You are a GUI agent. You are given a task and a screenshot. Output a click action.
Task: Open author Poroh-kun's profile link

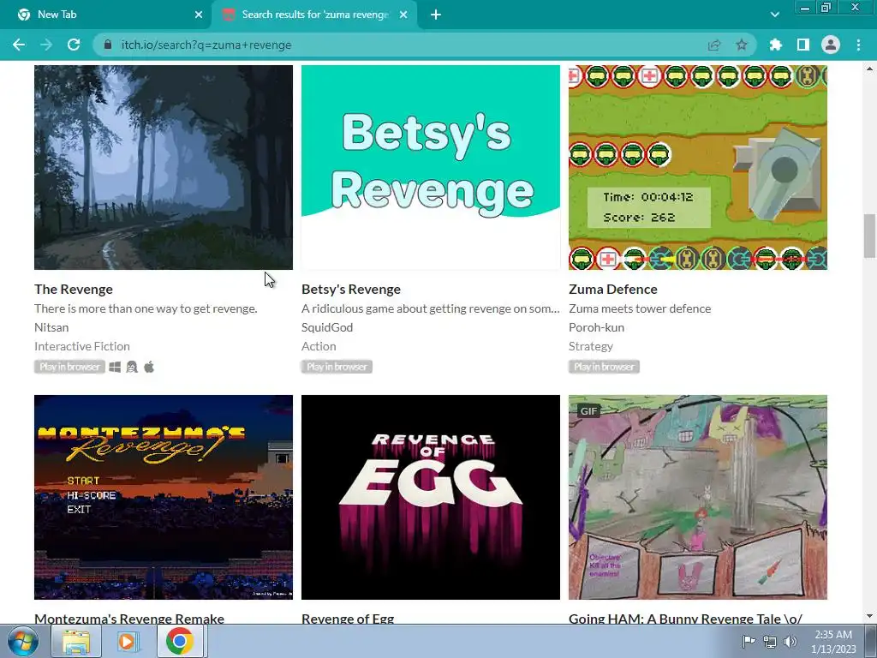tap(596, 327)
